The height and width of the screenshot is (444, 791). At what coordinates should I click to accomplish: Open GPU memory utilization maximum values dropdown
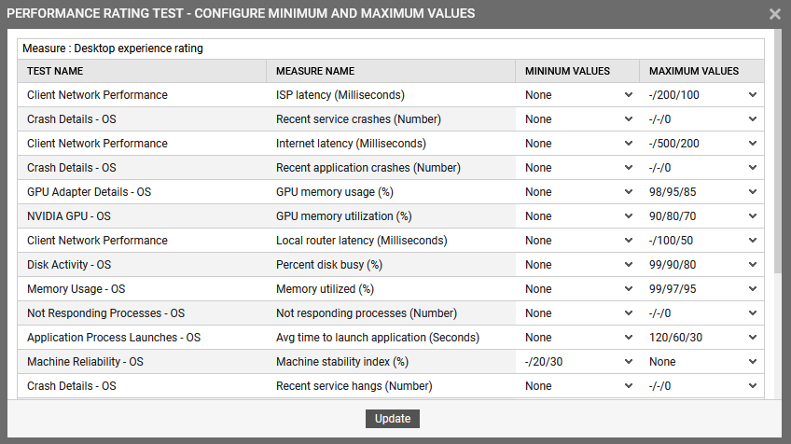701,216
